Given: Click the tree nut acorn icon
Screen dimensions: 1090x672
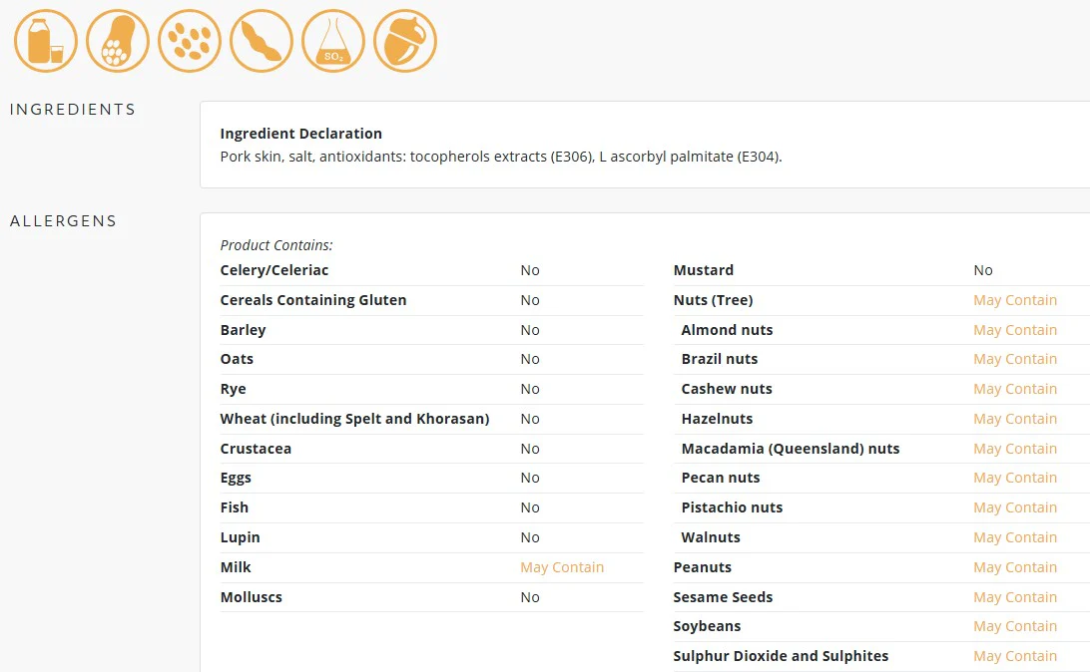Looking at the screenshot, I should tap(405, 41).
